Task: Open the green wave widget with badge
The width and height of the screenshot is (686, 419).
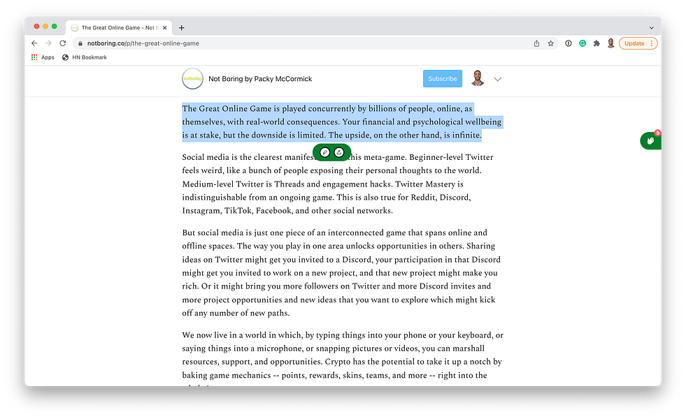Action: coord(651,140)
